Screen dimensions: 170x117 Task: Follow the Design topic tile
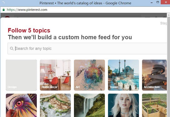tap(21, 75)
